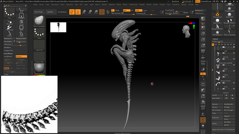The width and height of the screenshot is (239, 134).
Task: Hide the piernas subtool eye icon
Action: click(x=234, y=53)
